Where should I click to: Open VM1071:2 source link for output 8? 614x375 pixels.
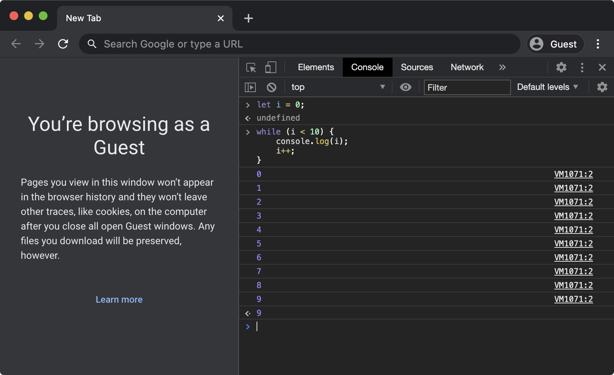pos(573,285)
